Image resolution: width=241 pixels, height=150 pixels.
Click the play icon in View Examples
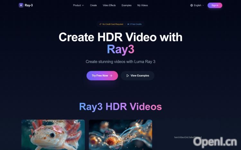coord(128,76)
